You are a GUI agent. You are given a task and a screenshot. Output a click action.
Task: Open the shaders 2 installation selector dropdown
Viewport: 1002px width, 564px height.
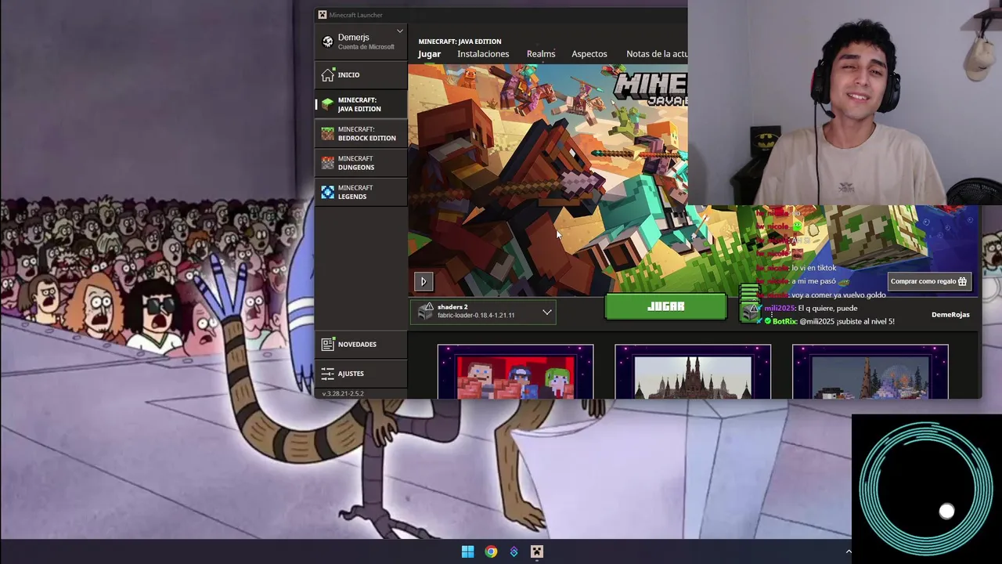tap(483, 312)
